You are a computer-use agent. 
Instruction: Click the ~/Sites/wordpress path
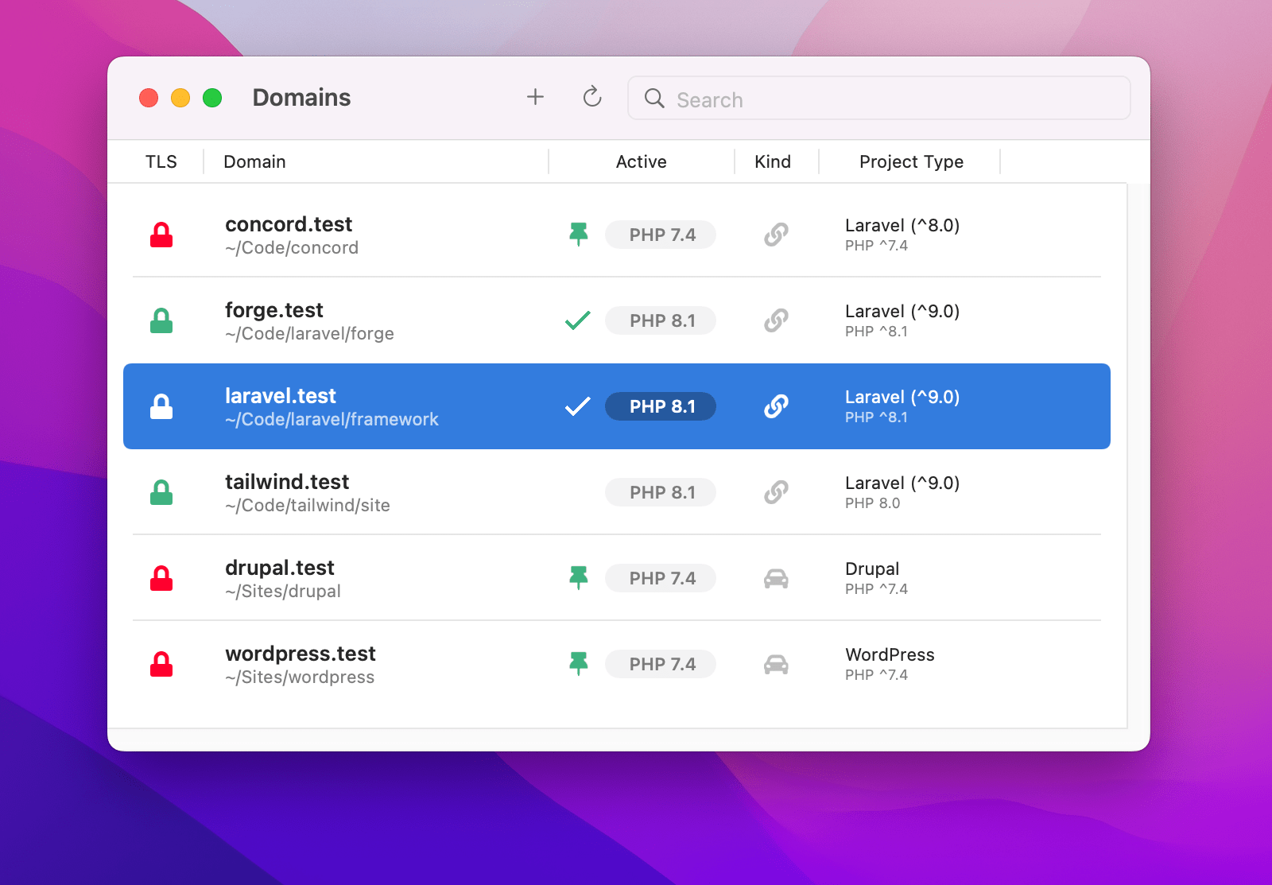(x=300, y=677)
